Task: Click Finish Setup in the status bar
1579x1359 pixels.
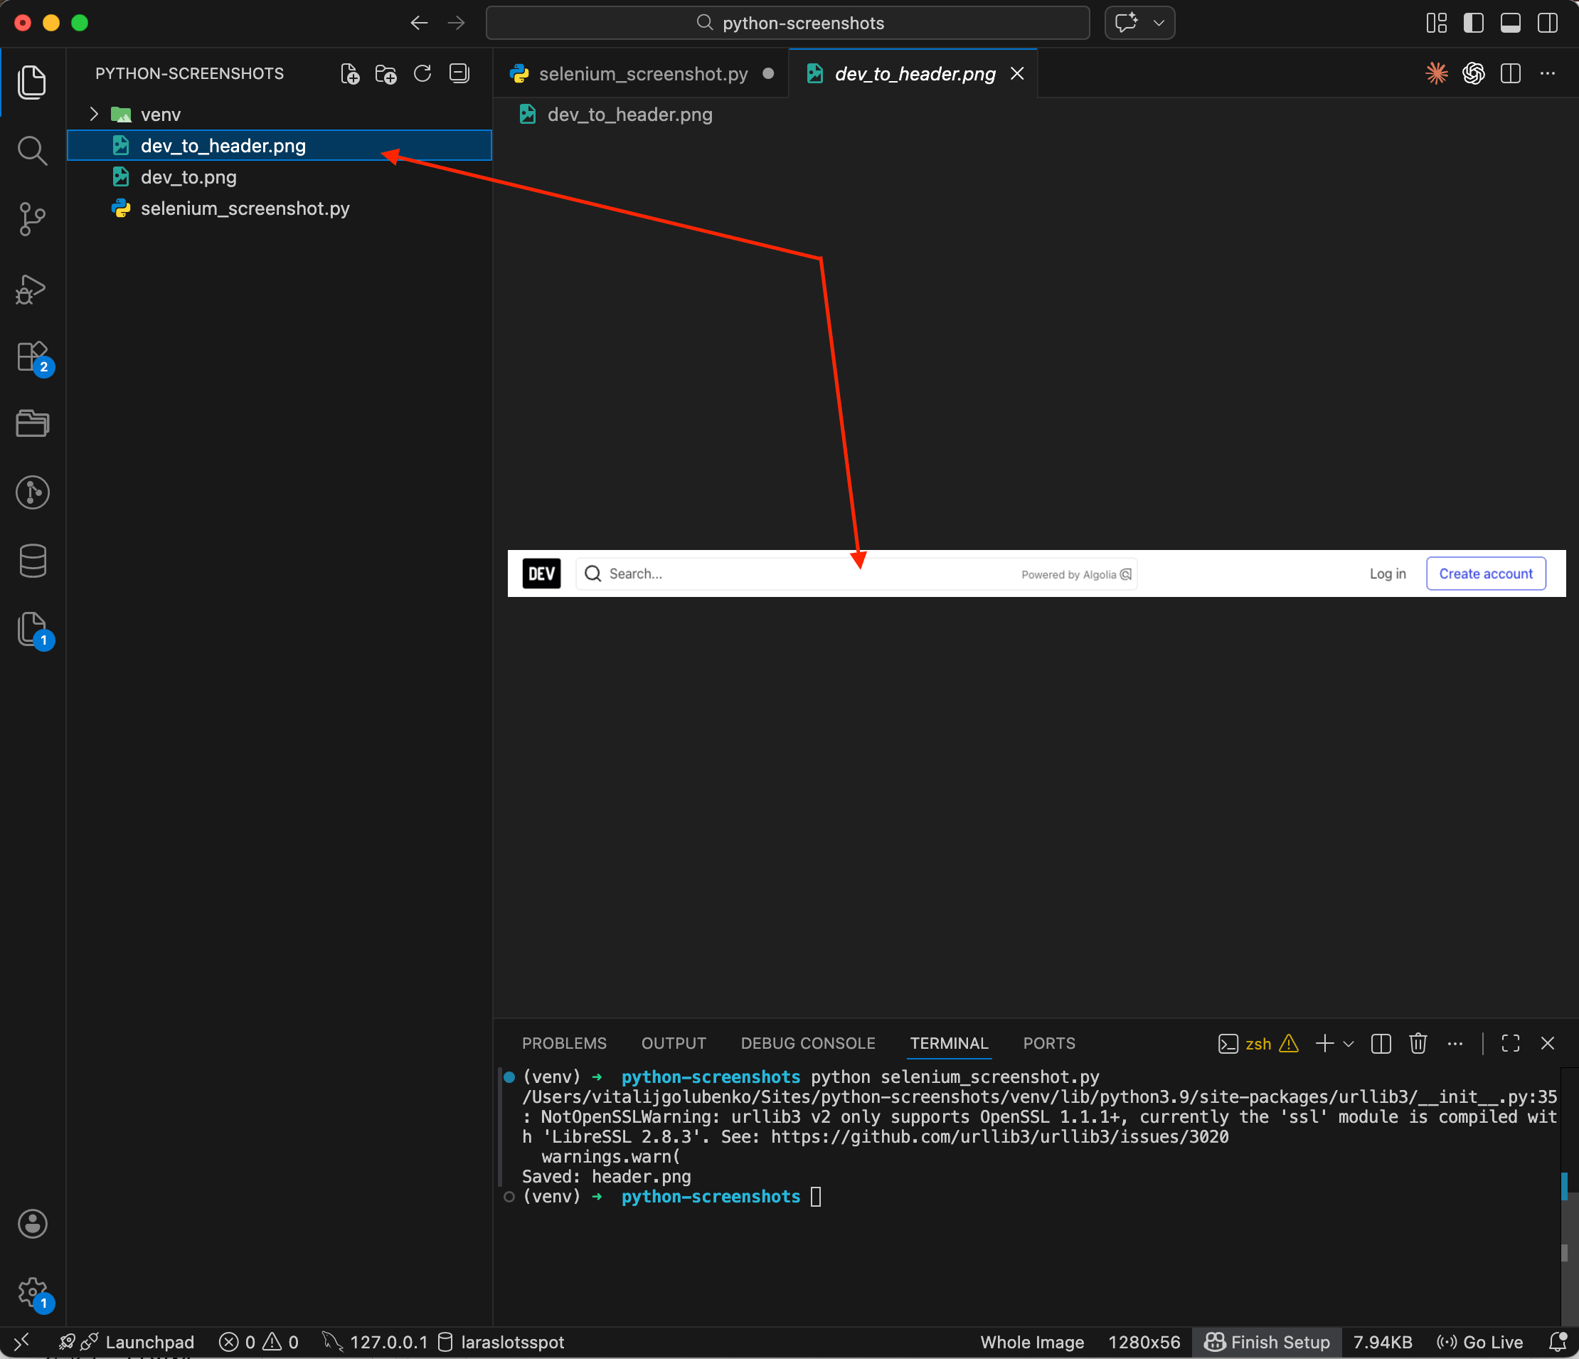Action: tap(1267, 1341)
